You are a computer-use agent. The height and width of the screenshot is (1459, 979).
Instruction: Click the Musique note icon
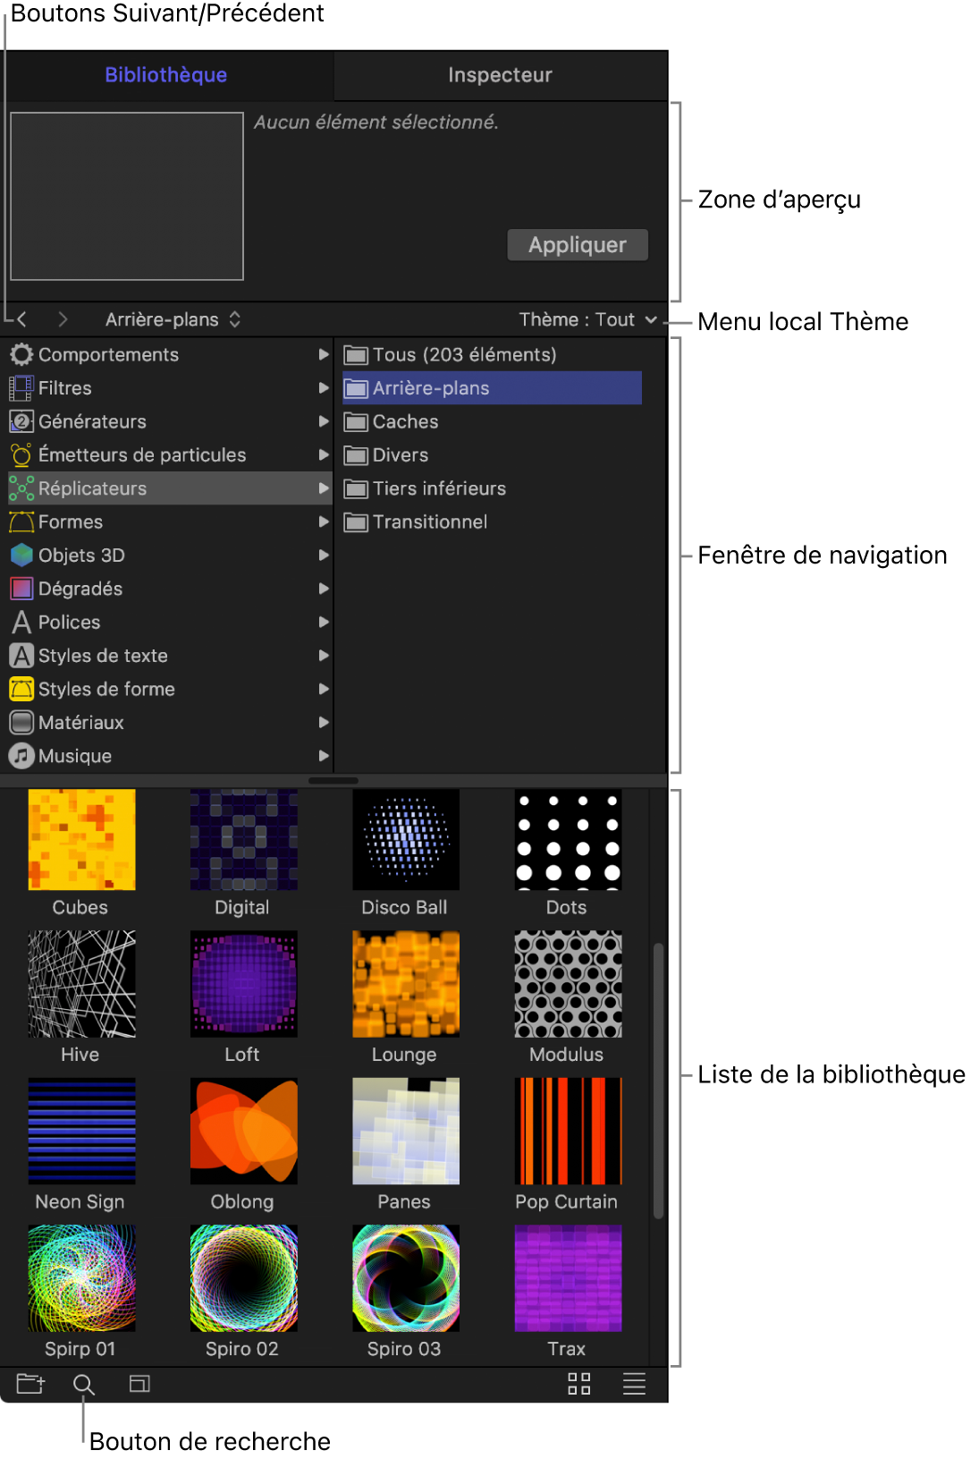click(x=21, y=756)
